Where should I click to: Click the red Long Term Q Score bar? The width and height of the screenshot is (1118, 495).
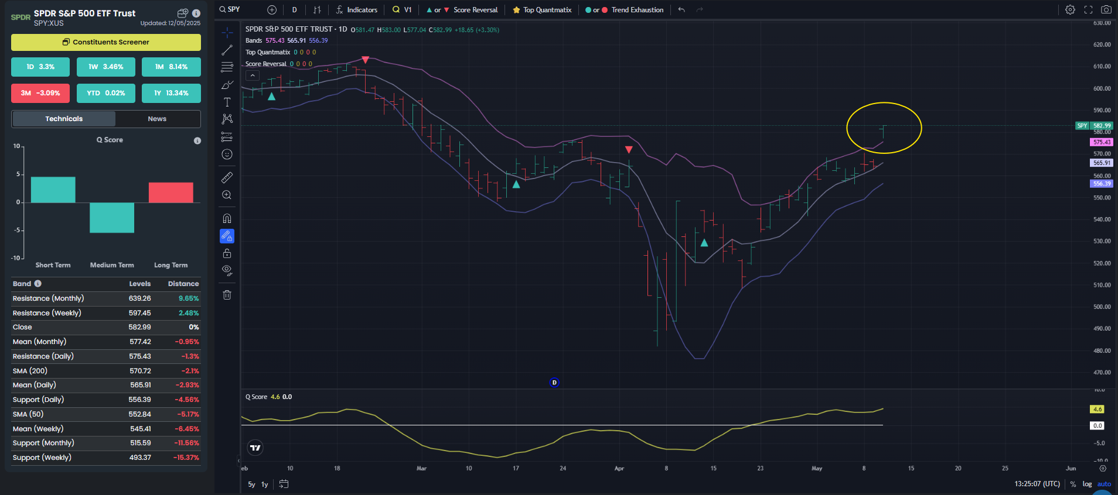[x=171, y=192]
